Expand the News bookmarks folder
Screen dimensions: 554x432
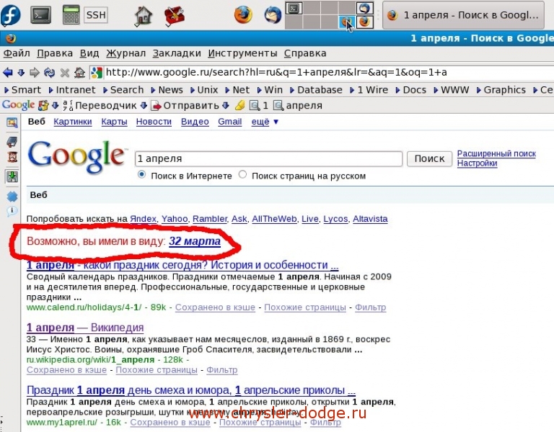(x=167, y=90)
